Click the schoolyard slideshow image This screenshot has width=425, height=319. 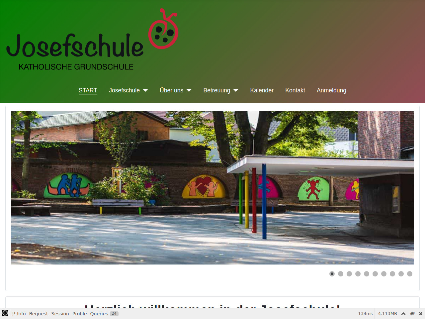pyautogui.click(x=212, y=188)
